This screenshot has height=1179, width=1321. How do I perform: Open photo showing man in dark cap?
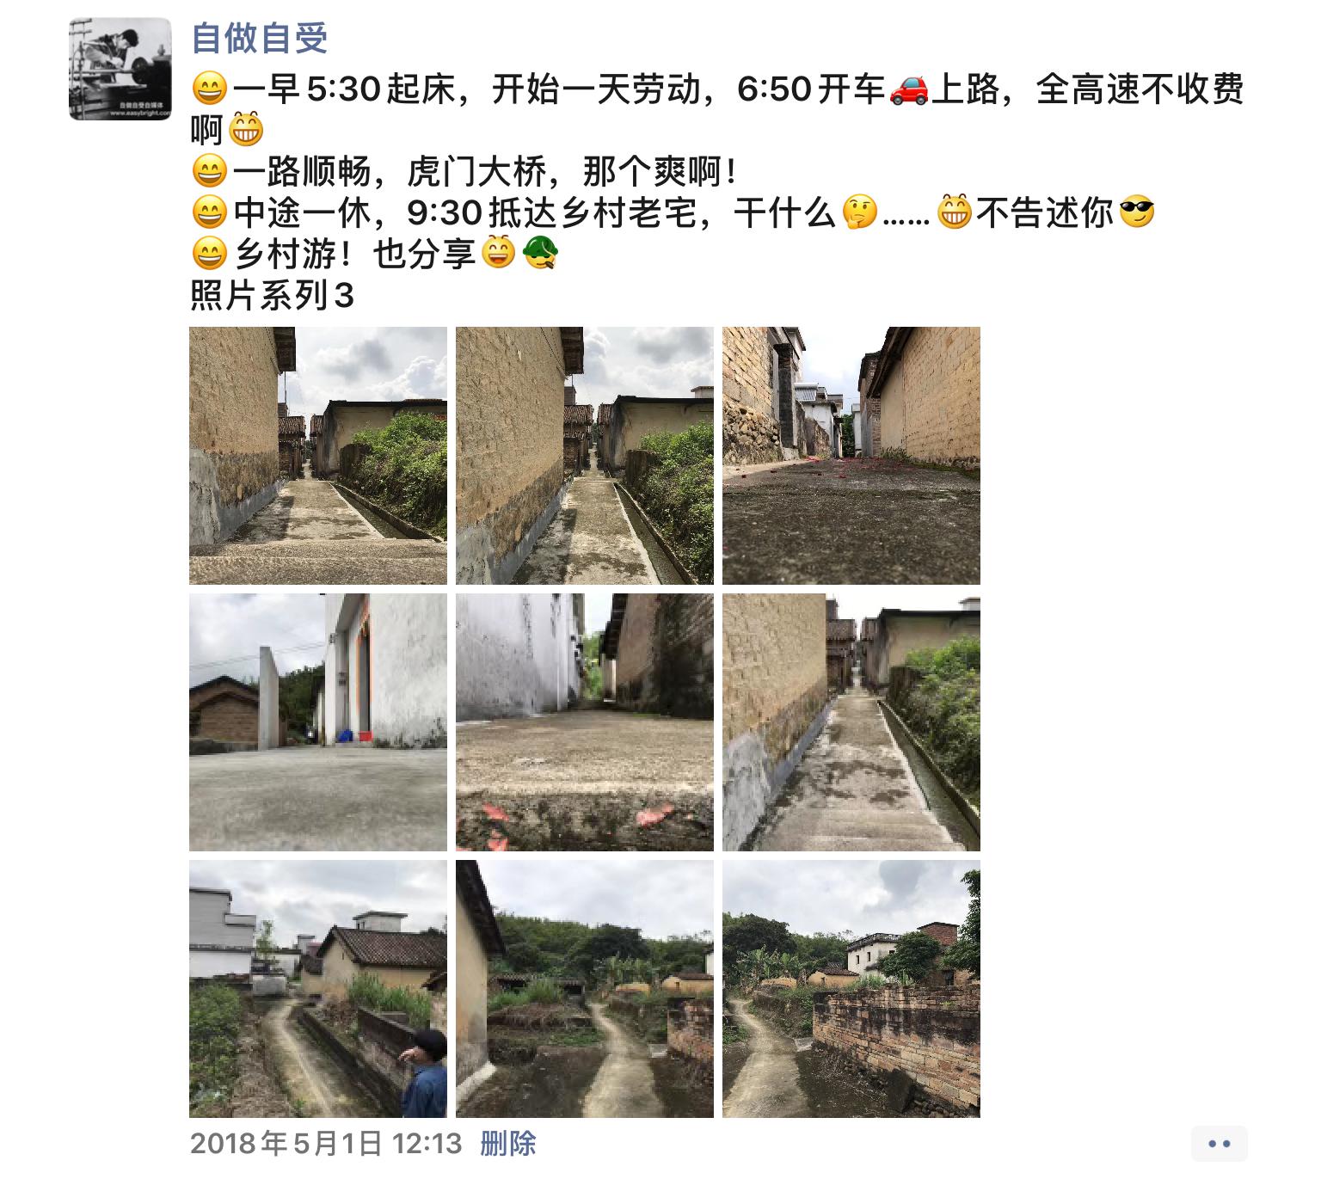(x=318, y=989)
